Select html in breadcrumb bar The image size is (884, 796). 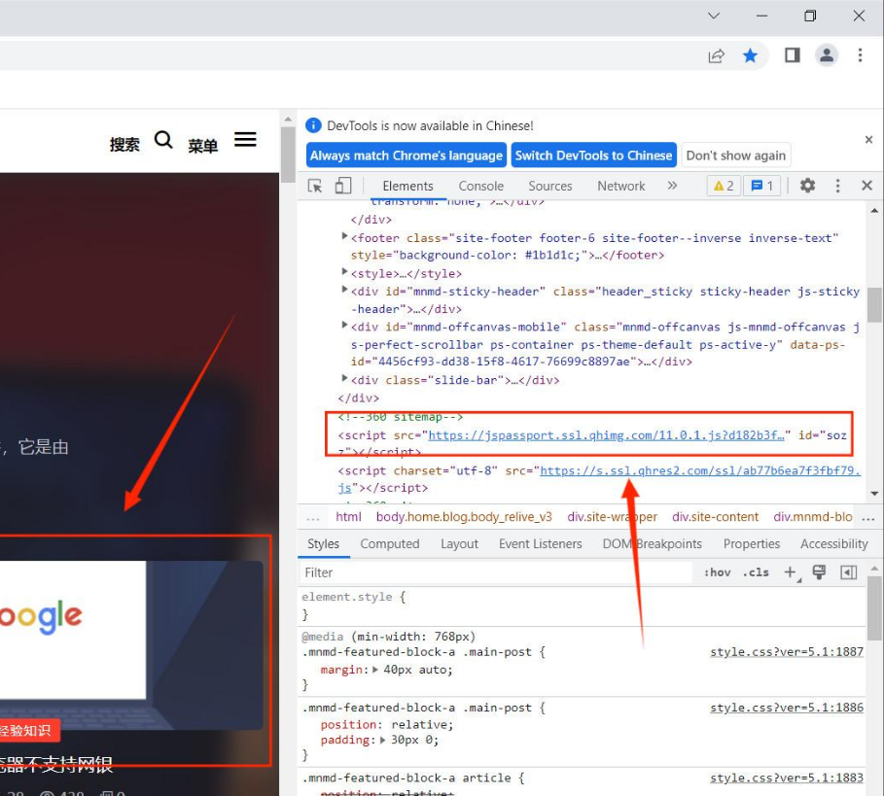[348, 517]
